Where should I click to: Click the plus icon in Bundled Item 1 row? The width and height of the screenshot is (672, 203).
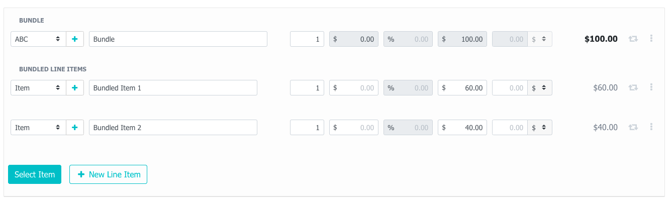pos(75,88)
